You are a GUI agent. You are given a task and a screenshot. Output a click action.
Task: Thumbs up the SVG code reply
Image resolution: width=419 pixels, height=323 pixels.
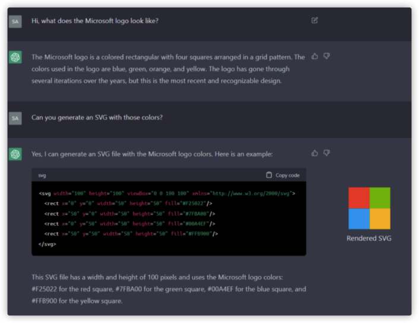coord(315,153)
